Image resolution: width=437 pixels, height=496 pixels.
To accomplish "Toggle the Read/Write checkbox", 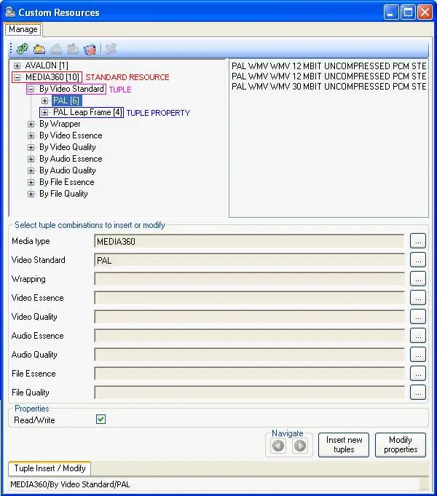I will 101,420.
